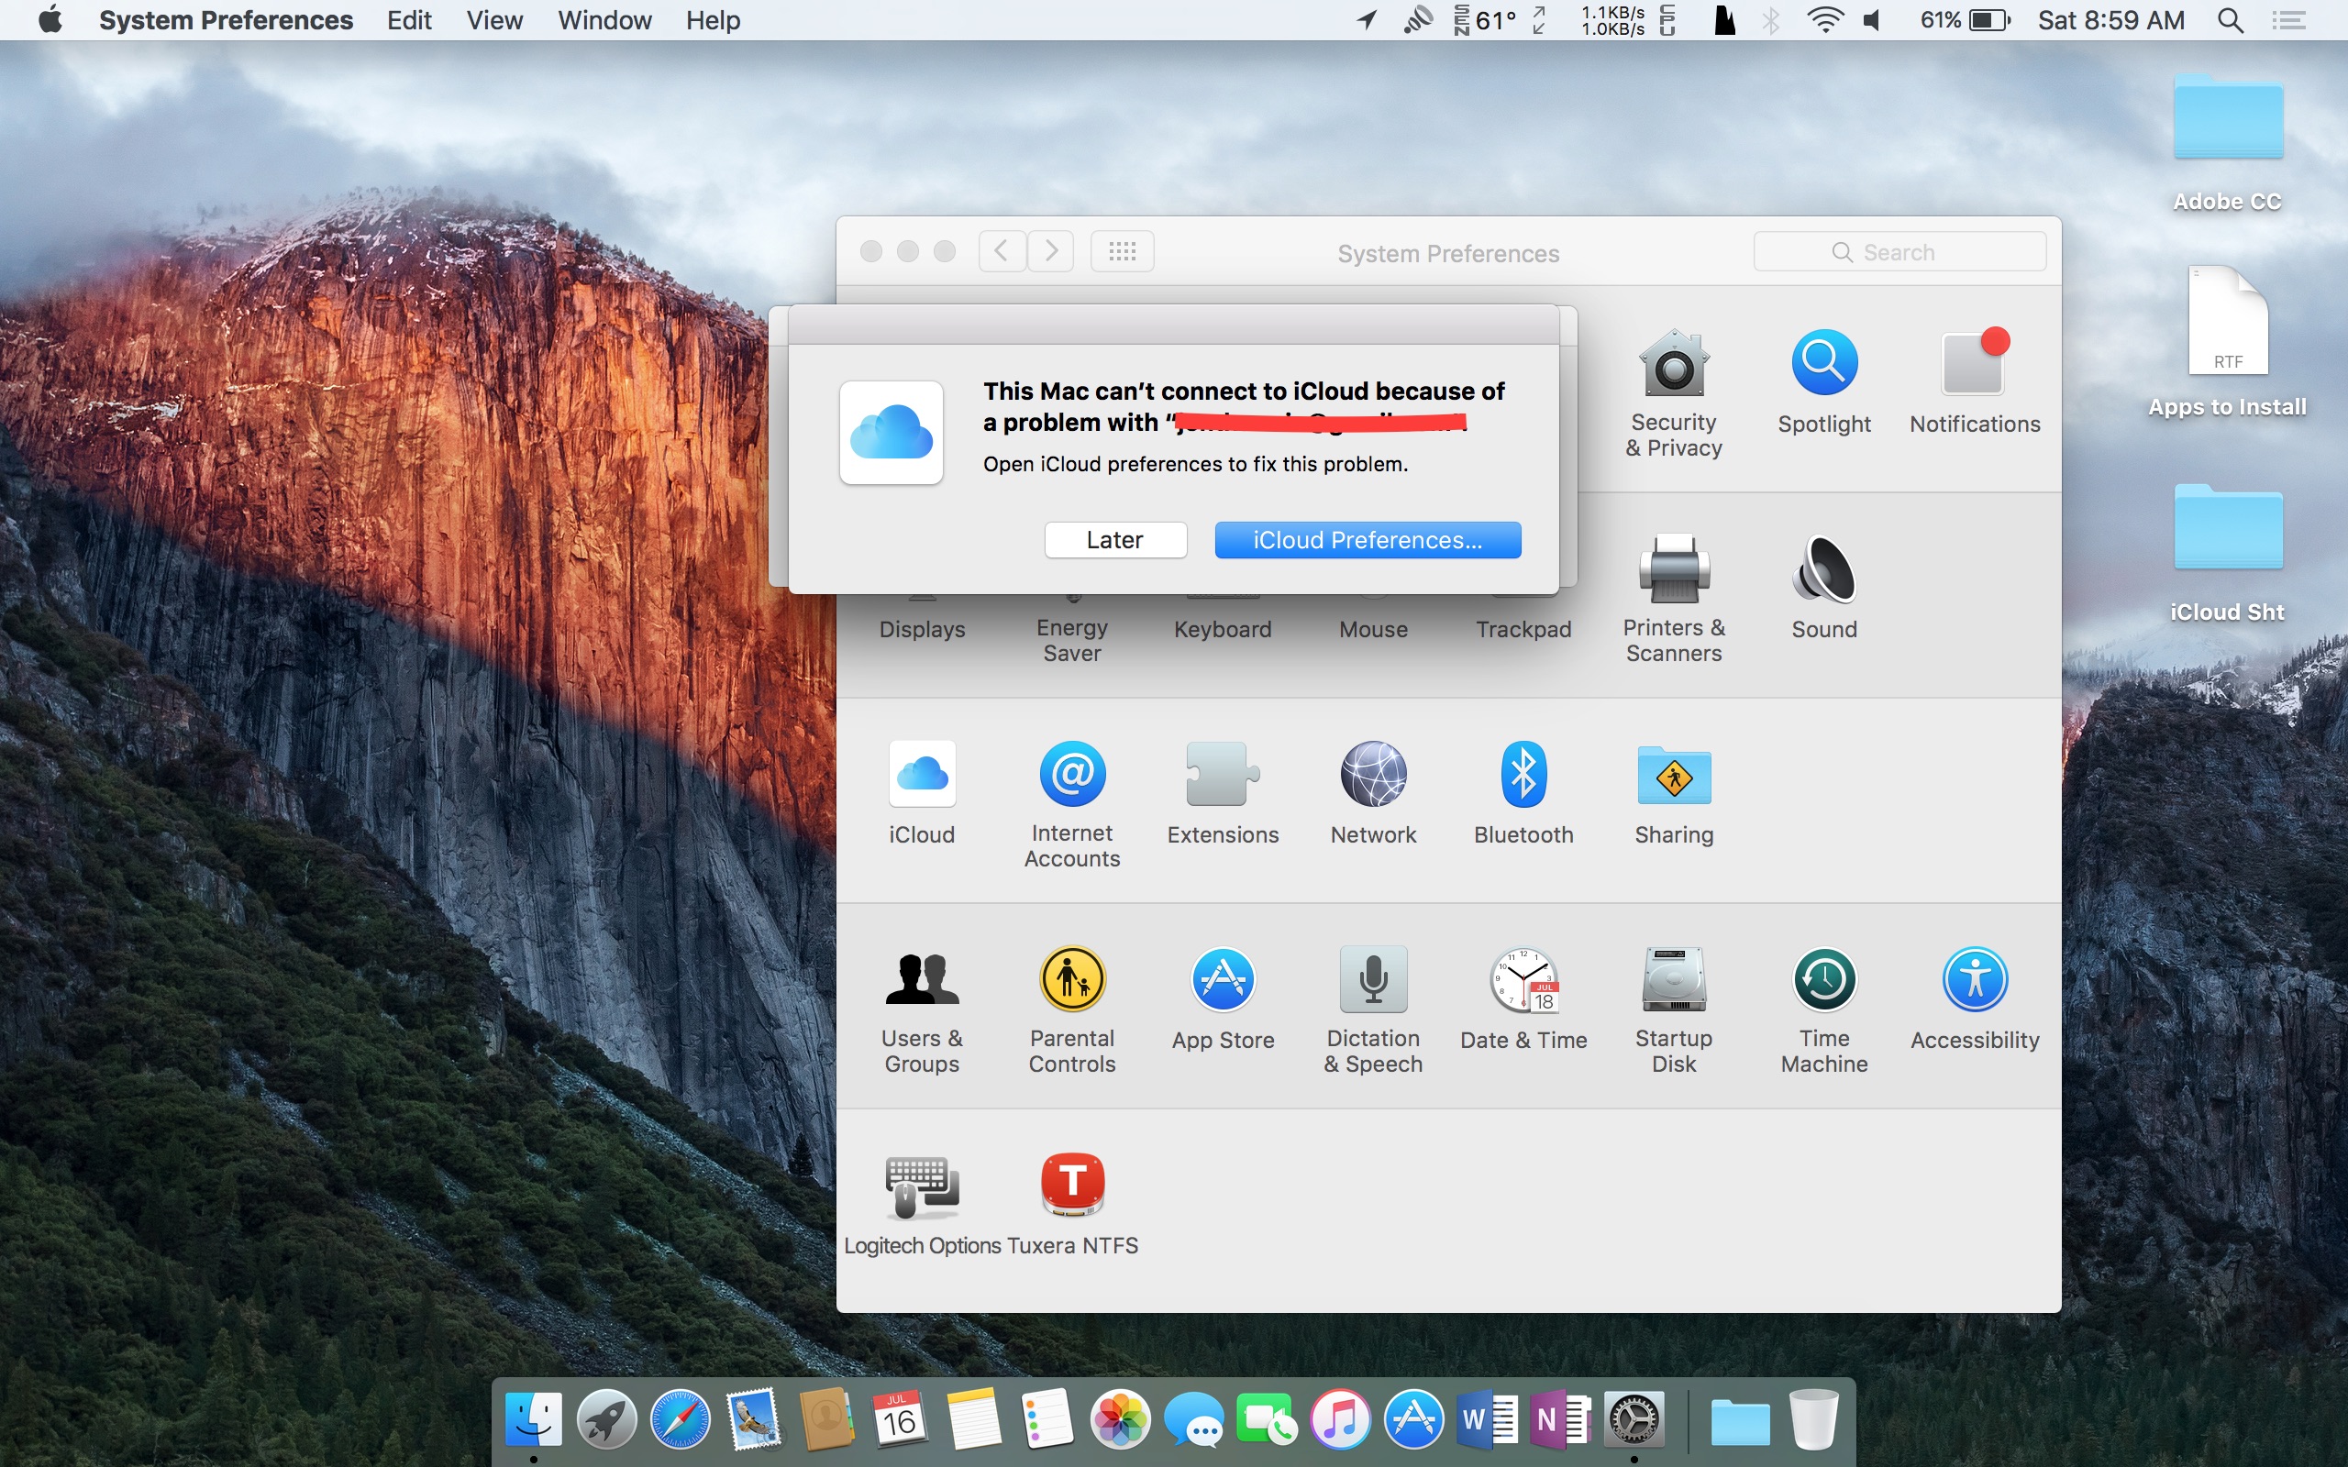Open the View menu
Viewport: 2348px width, 1467px height.
tap(493, 20)
